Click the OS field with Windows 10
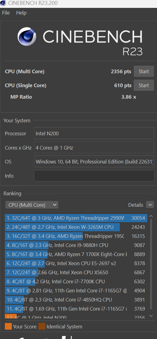This screenshot has height=339, width=157. pos(94,162)
